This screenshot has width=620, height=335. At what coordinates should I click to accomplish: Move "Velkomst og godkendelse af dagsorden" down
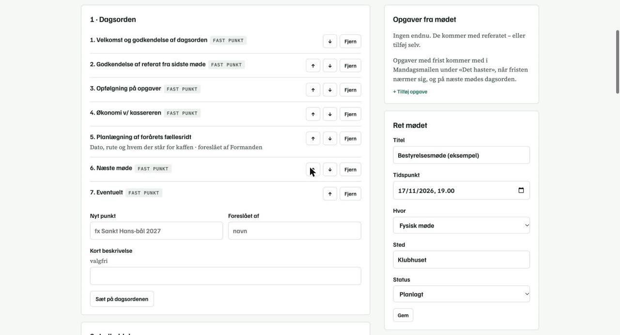tap(330, 41)
